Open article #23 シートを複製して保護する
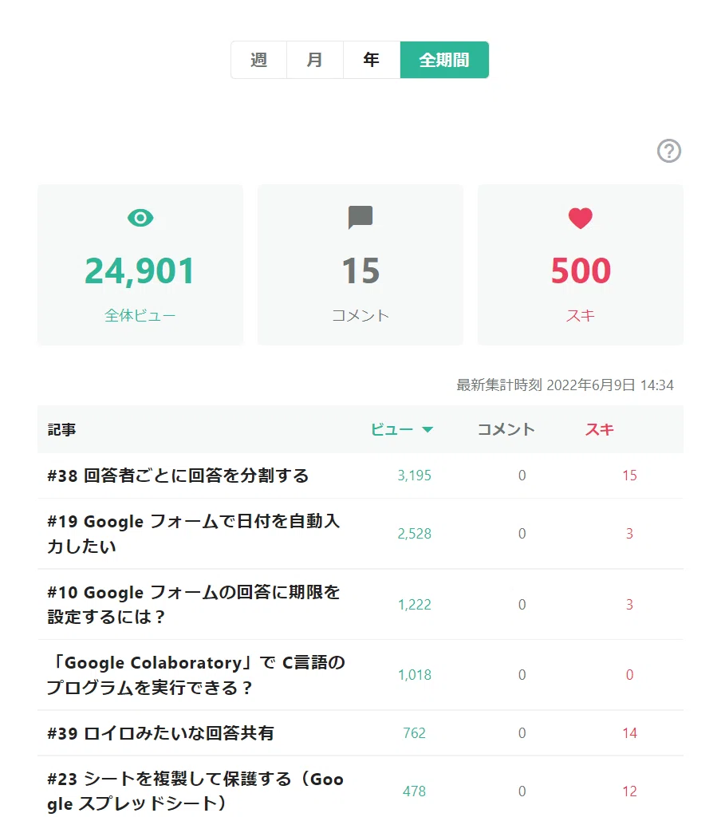 pos(195,791)
